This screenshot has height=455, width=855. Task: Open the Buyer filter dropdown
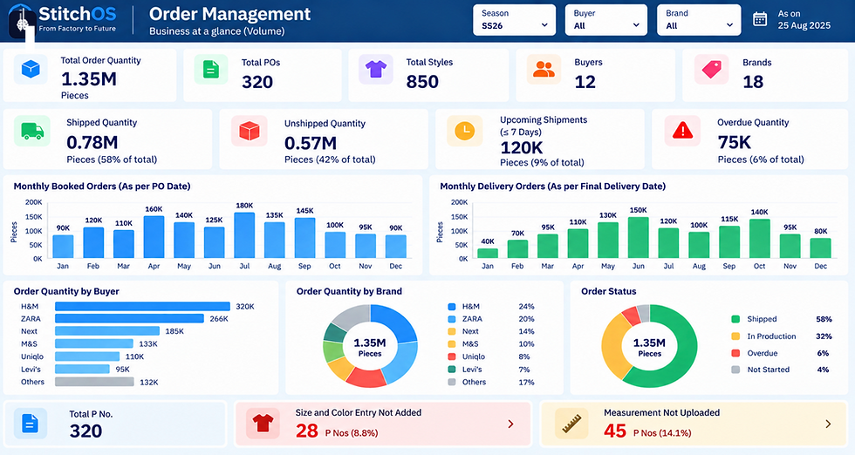(x=606, y=20)
